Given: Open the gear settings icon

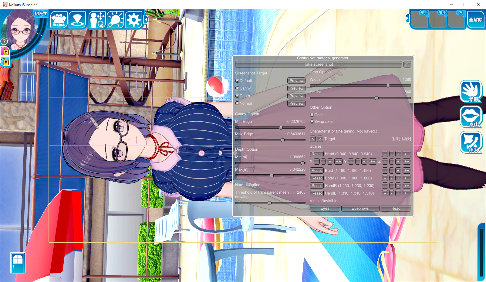Looking at the screenshot, I should (133, 20).
